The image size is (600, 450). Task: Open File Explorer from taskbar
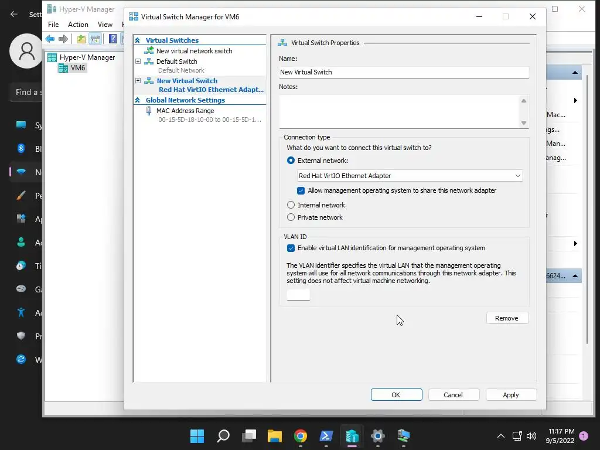[x=274, y=435]
